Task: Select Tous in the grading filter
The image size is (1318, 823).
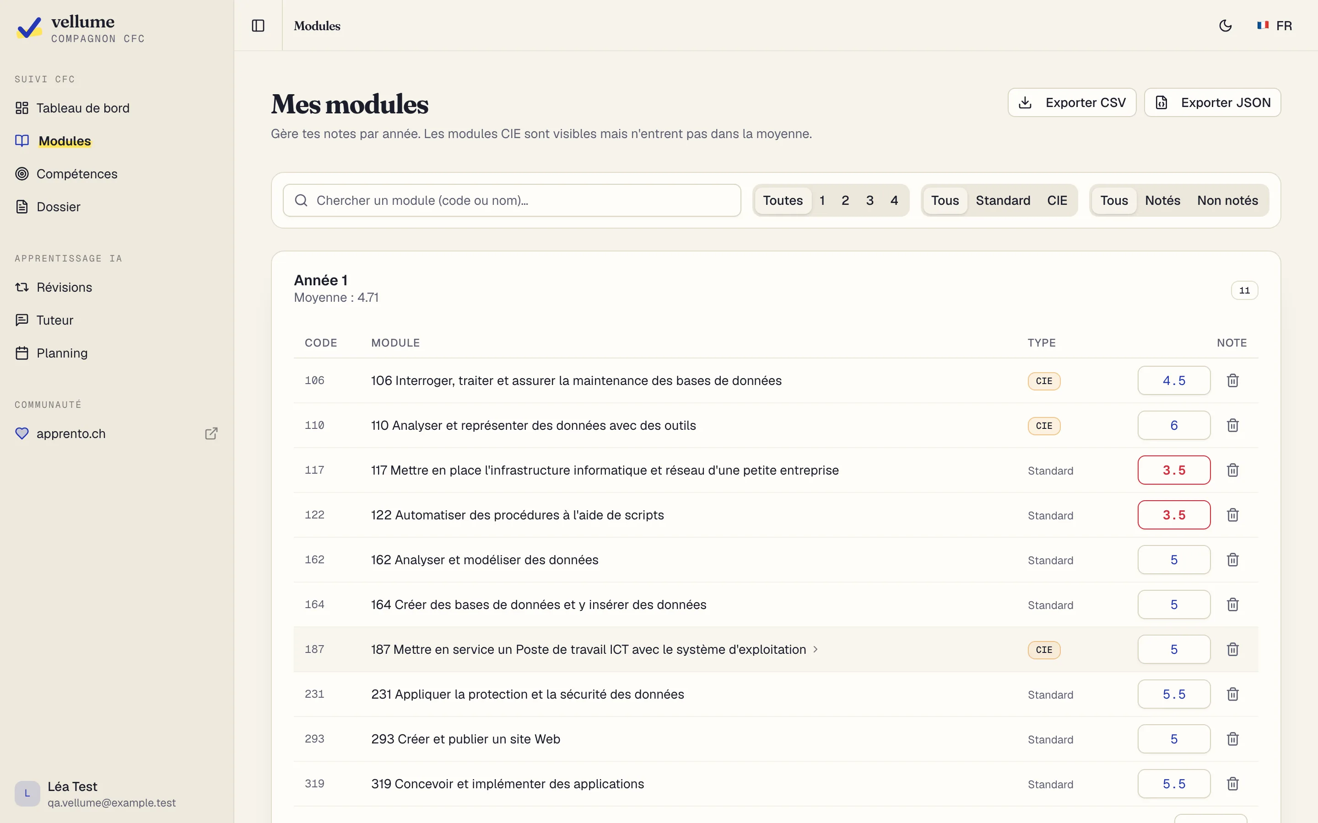Action: click(x=1114, y=200)
